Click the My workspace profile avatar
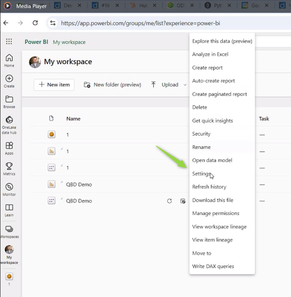The width and height of the screenshot is (291, 297). (x=35, y=62)
